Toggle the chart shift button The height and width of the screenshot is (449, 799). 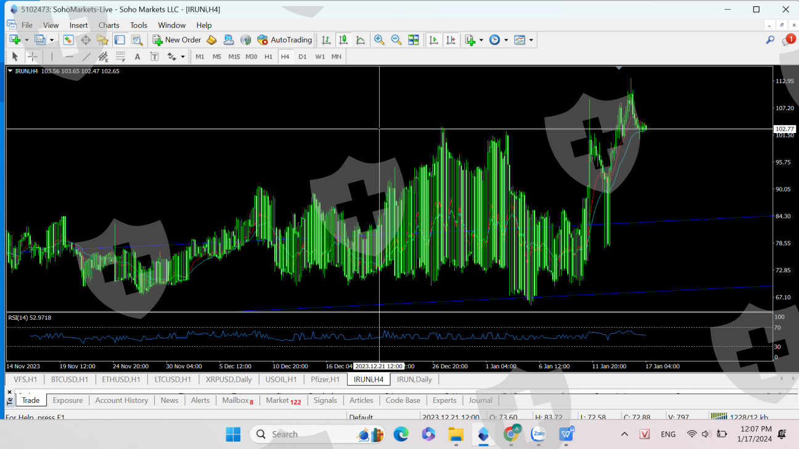point(451,40)
